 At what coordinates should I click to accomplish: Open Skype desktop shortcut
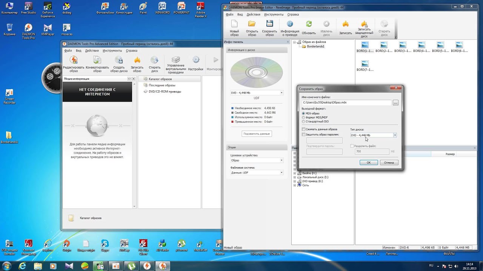(x=105, y=246)
